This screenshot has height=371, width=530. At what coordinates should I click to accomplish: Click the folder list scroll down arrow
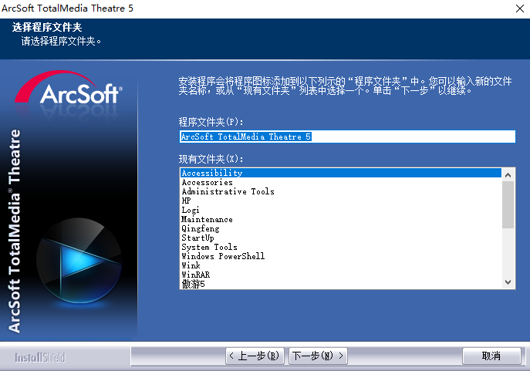[508, 282]
